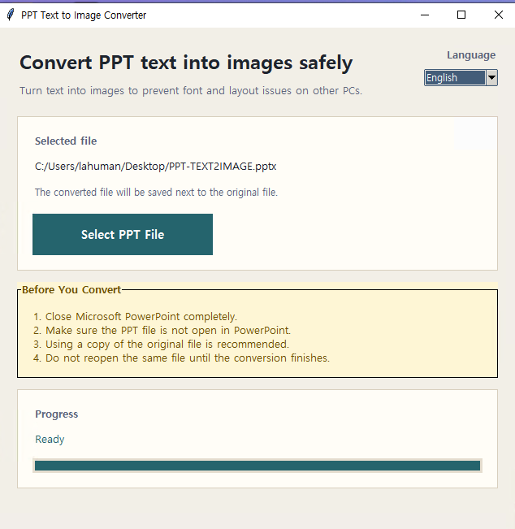This screenshot has height=529, width=515.
Task: Click the 'Convert PPT text into images safely' heading
Action: click(186, 63)
